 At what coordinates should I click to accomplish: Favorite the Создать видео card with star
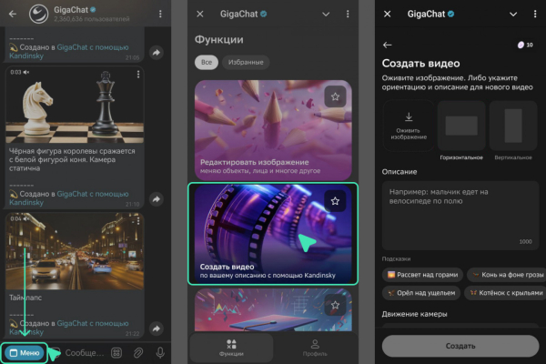[335, 201]
